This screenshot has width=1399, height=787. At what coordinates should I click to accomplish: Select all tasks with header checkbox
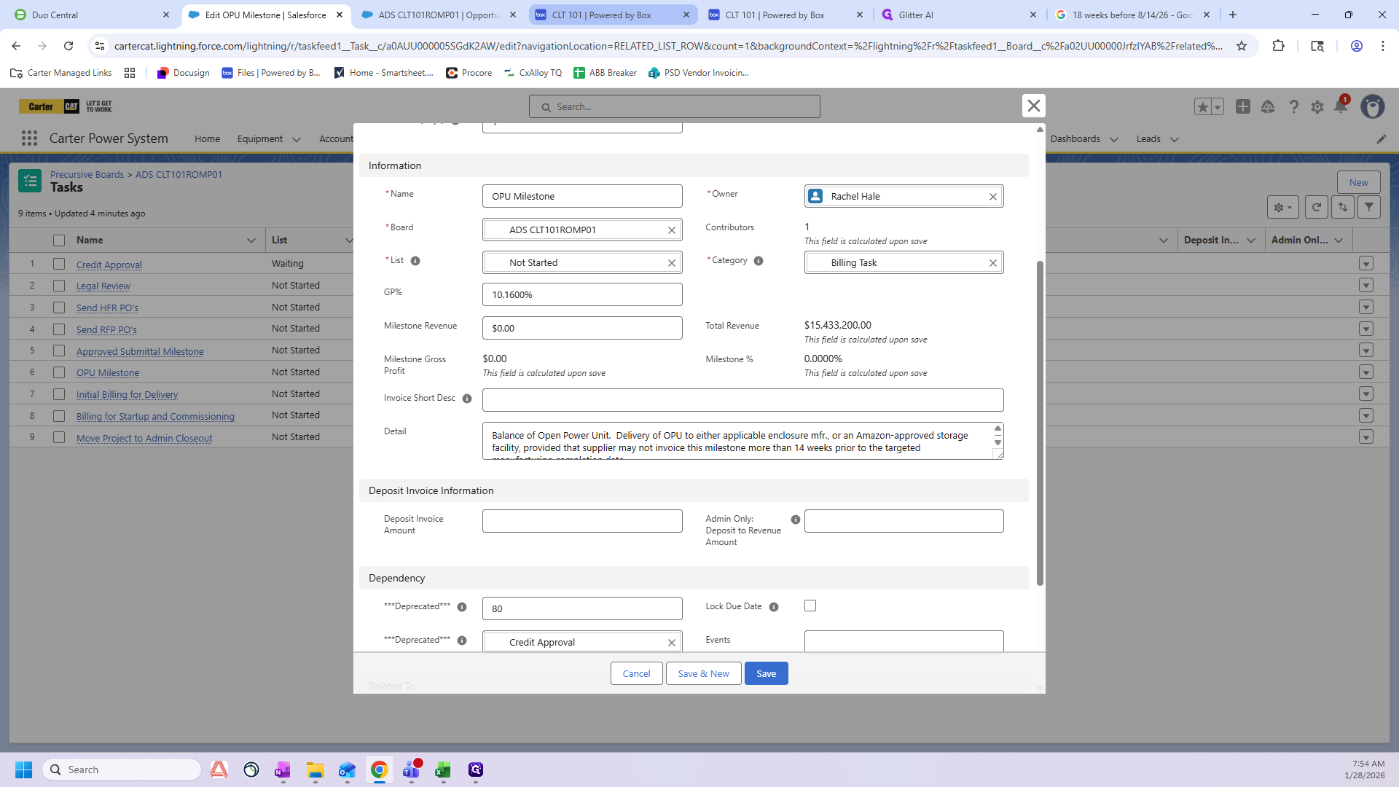tap(59, 240)
